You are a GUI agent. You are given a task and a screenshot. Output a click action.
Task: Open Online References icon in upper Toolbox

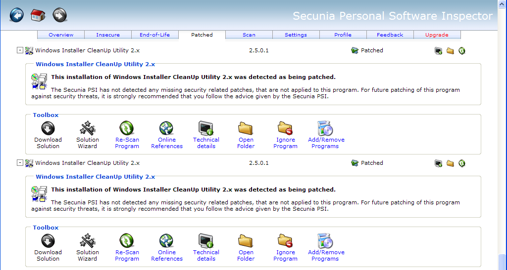pyautogui.click(x=166, y=128)
